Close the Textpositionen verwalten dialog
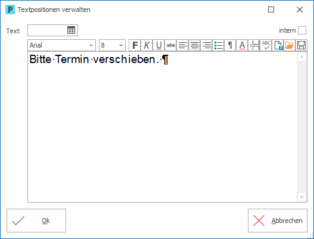 click(x=300, y=10)
